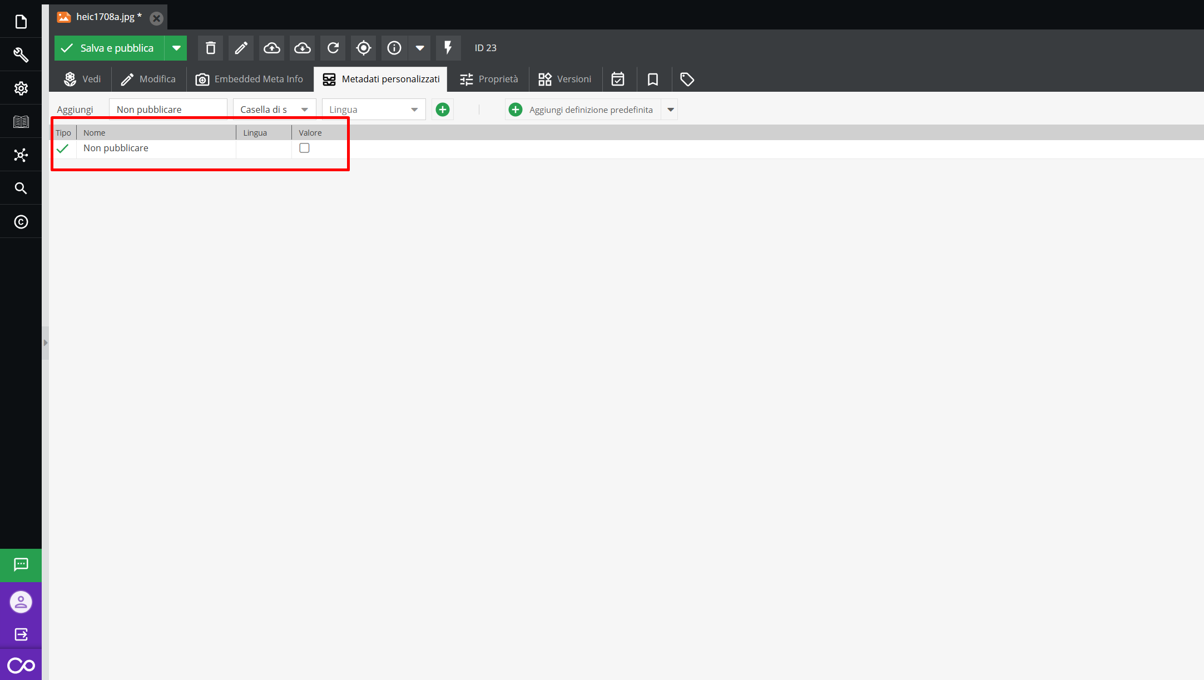This screenshot has height=680, width=1204.
Task: Expand the predefined definition dropdown arrow
Action: point(670,110)
